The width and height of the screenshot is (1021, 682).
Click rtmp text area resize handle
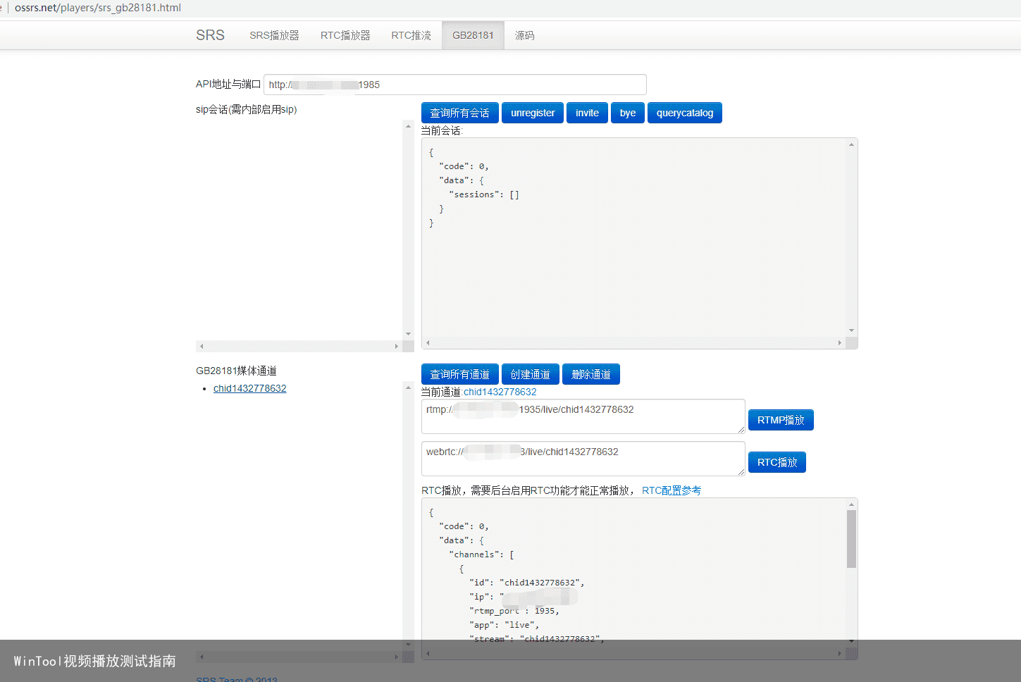[741, 430]
